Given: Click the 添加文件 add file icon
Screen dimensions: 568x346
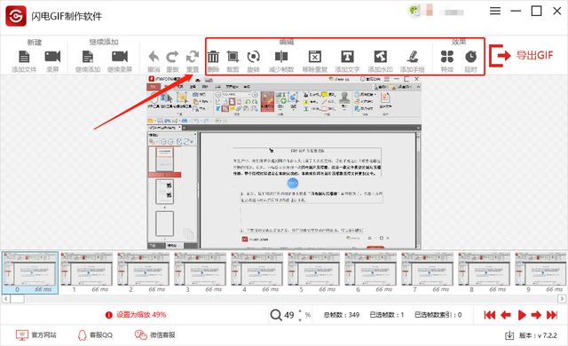Looking at the screenshot, I should click(24, 57).
